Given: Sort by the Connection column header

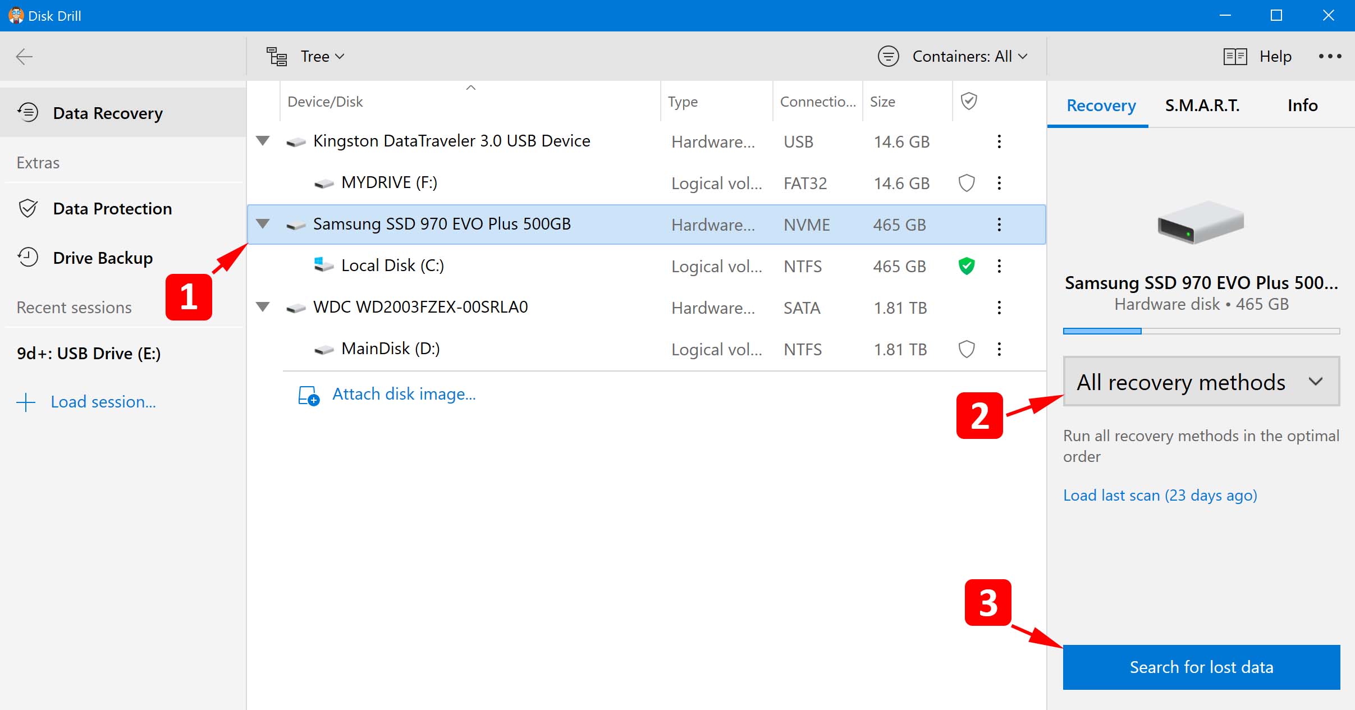Looking at the screenshot, I should click(x=818, y=102).
